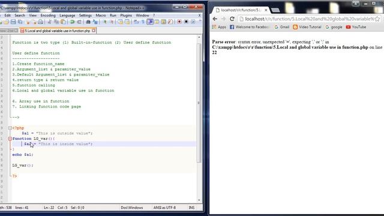The width and height of the screenshot is (384, 216).
Task: Click the 'echo $a1;' code line
Action: point(23,155)
